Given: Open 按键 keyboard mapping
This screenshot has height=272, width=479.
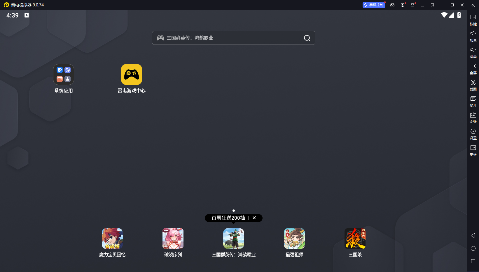Looking at the screenshot, I should tap(473, 20).
